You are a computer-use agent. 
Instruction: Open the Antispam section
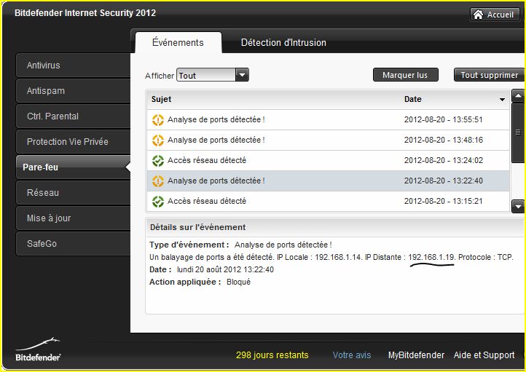point(73,91)
